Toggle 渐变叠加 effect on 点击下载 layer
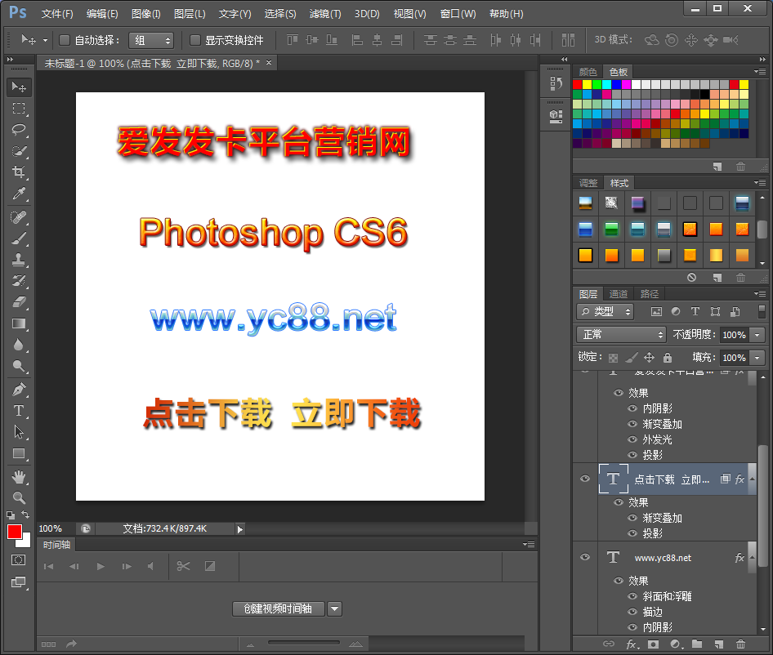Image resolution: width=773 pixels, height=655 pixels. coord(632,518)
